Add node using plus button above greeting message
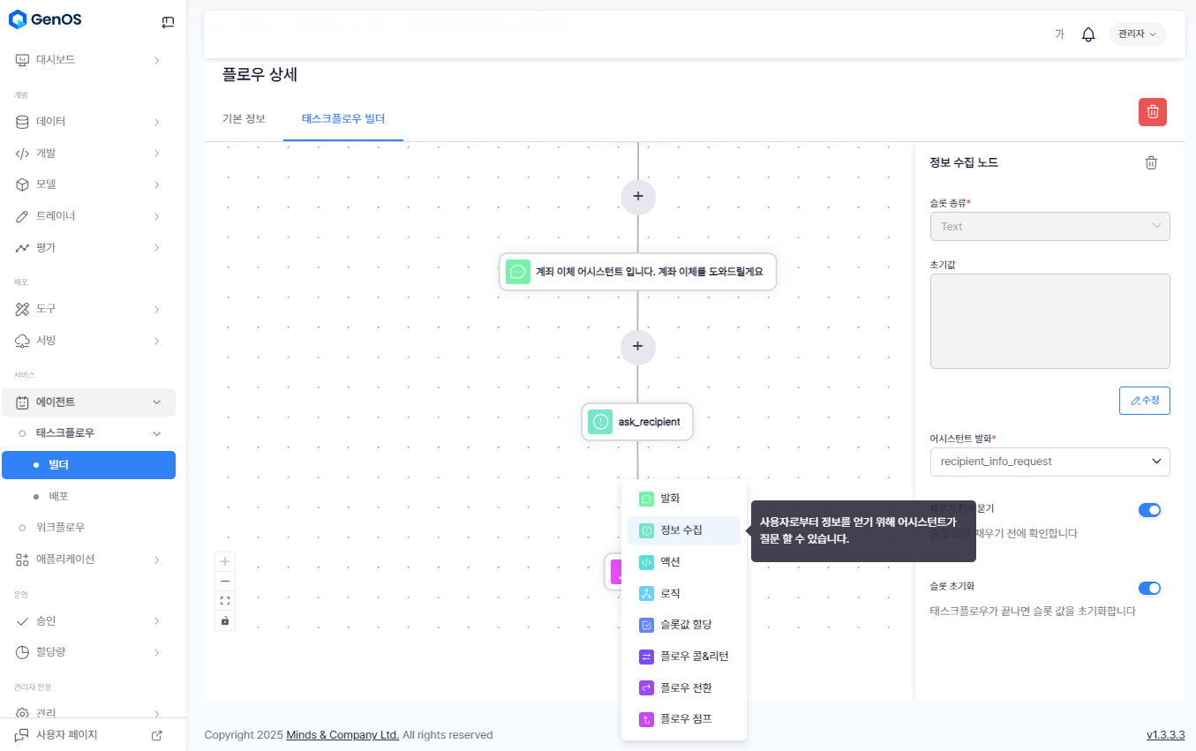Screen dimensions: 1196x751 pos(637,196)
